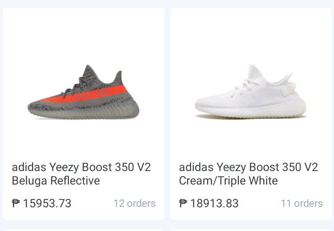Select the ₱ 15953.73 price

41,203
